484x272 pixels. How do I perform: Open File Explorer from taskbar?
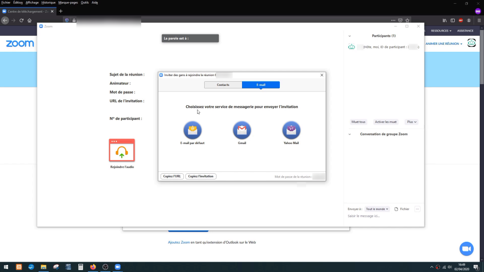(x=43, y=267)
